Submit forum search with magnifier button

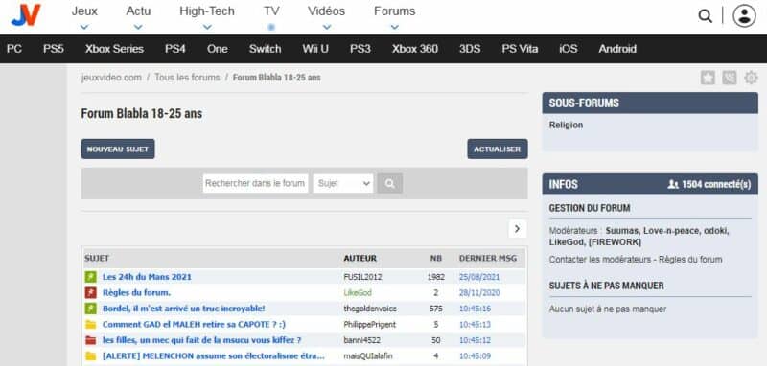390,183
